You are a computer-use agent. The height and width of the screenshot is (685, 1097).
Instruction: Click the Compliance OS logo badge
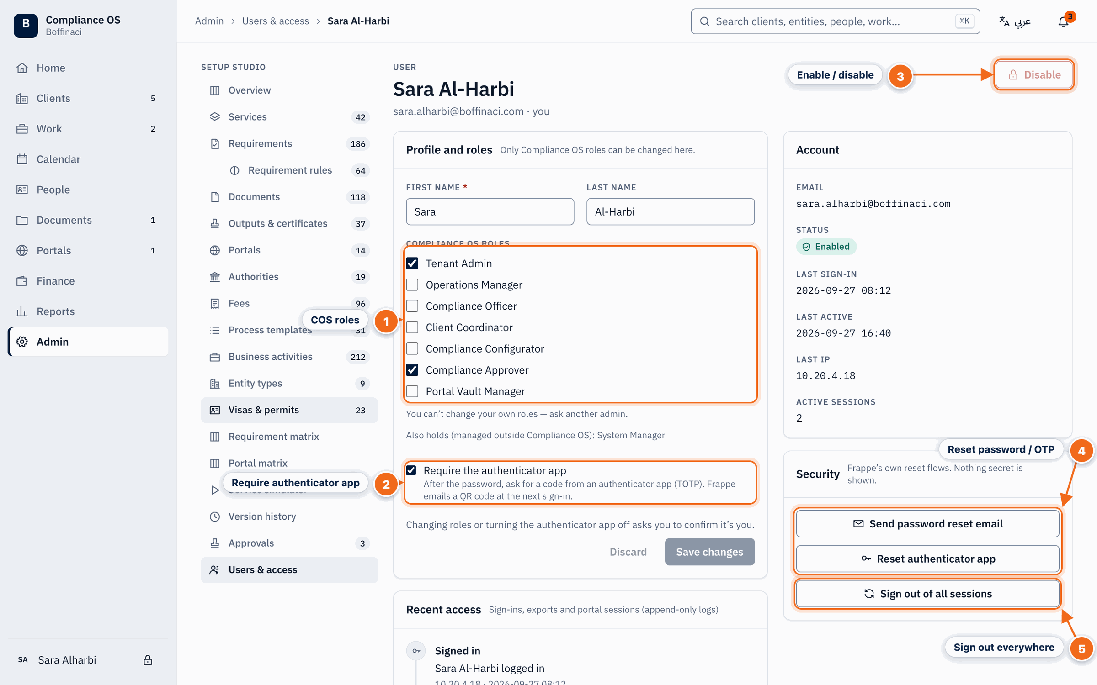pyautogui.click(x=26, y=25)
